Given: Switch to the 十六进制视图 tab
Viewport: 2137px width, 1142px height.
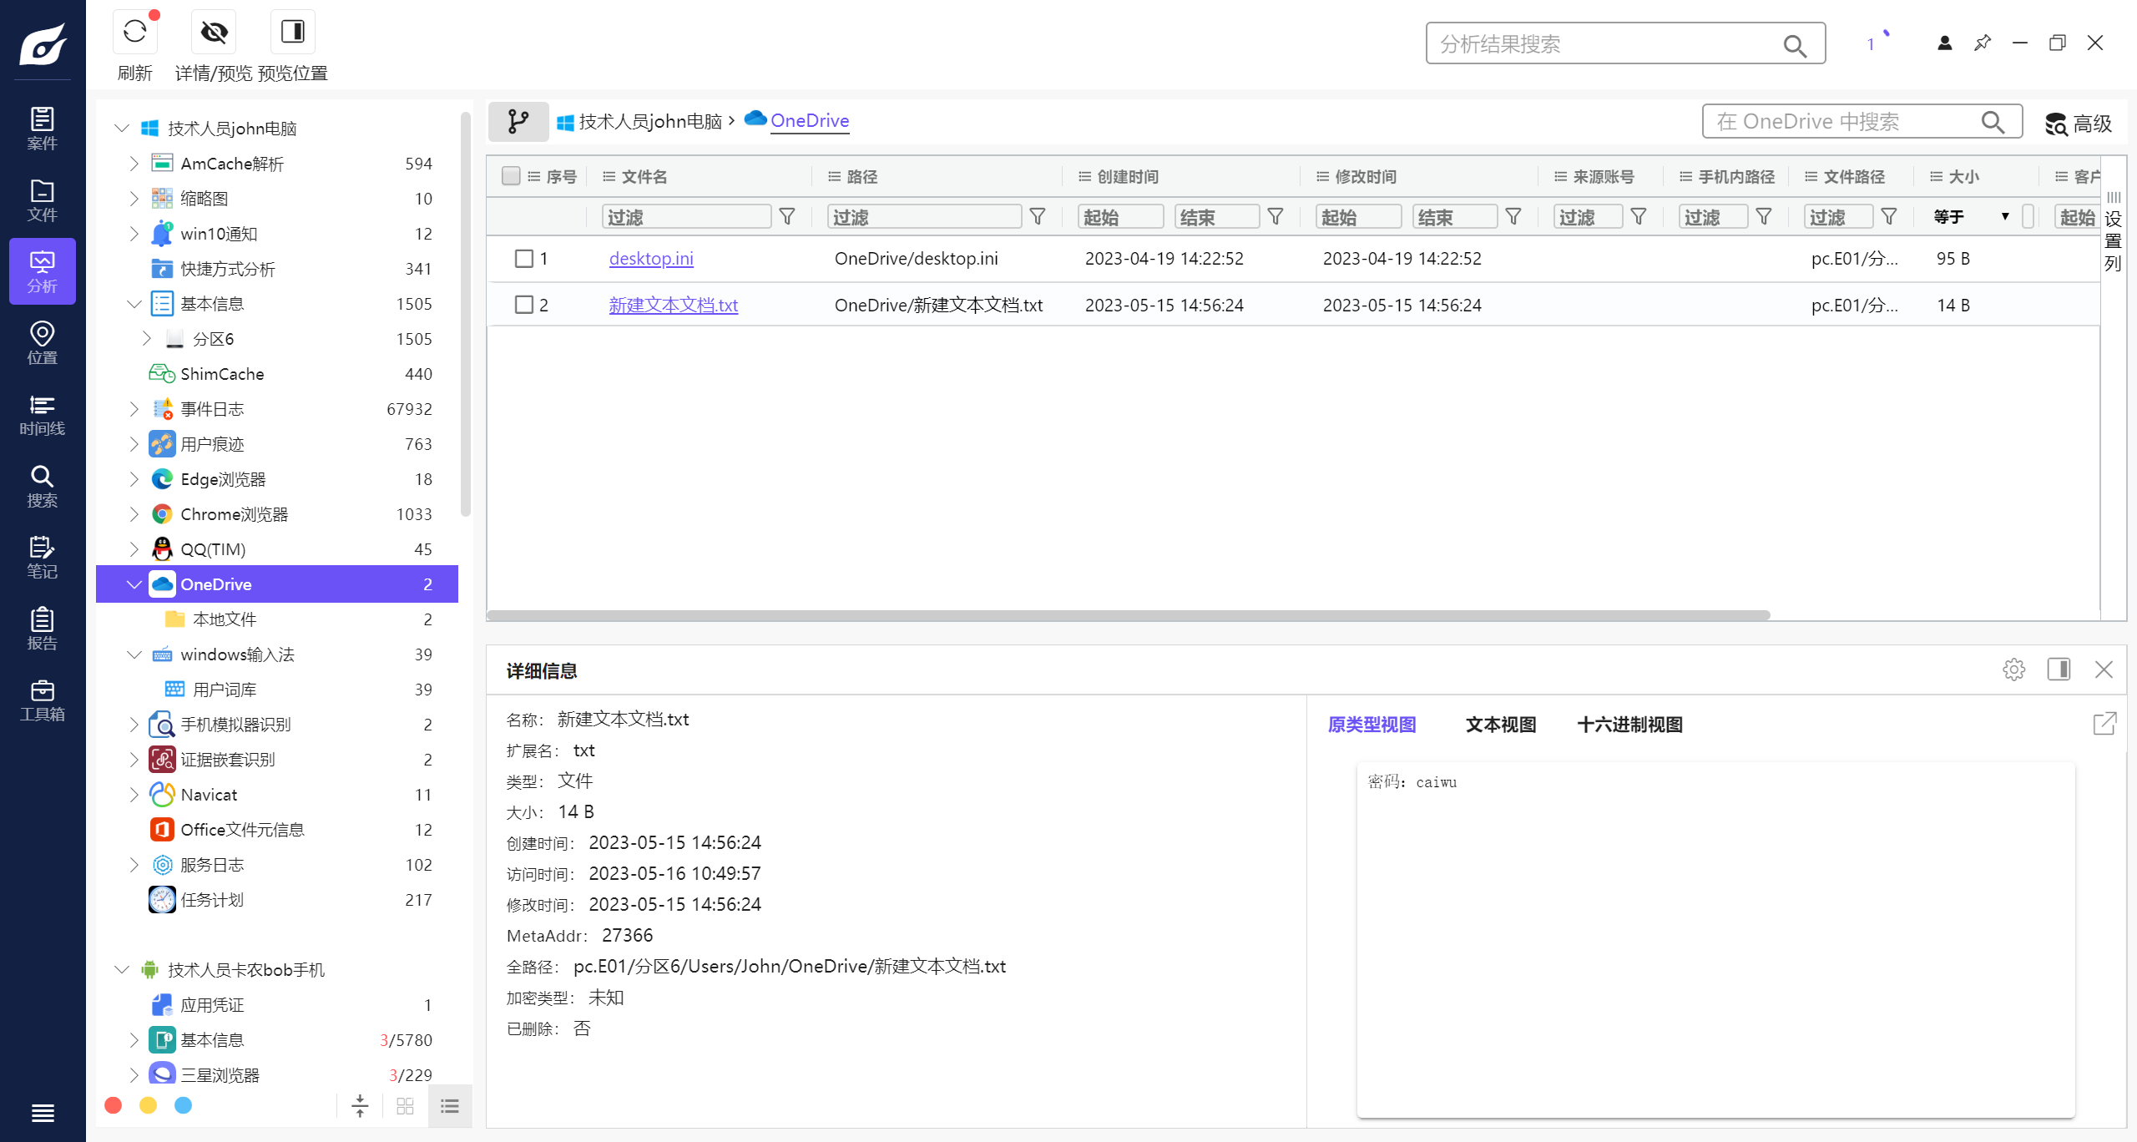Looking at the screenshot, I should pyautogui.click(x=1628, y=724).
